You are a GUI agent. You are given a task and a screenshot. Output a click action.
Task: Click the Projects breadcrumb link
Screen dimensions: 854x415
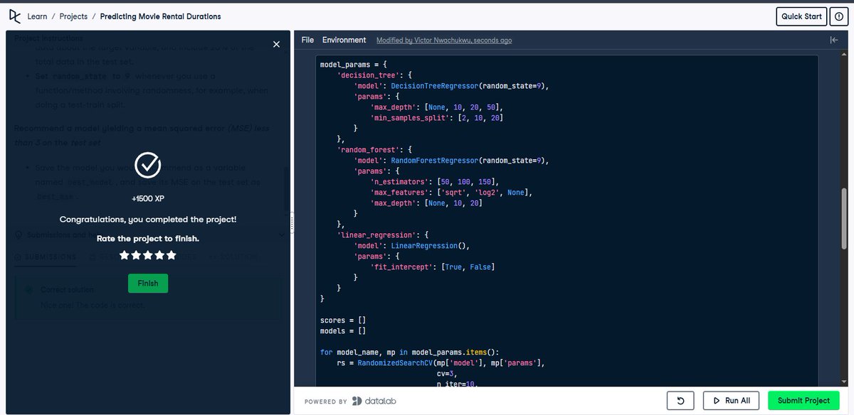(x=74, y=16)
